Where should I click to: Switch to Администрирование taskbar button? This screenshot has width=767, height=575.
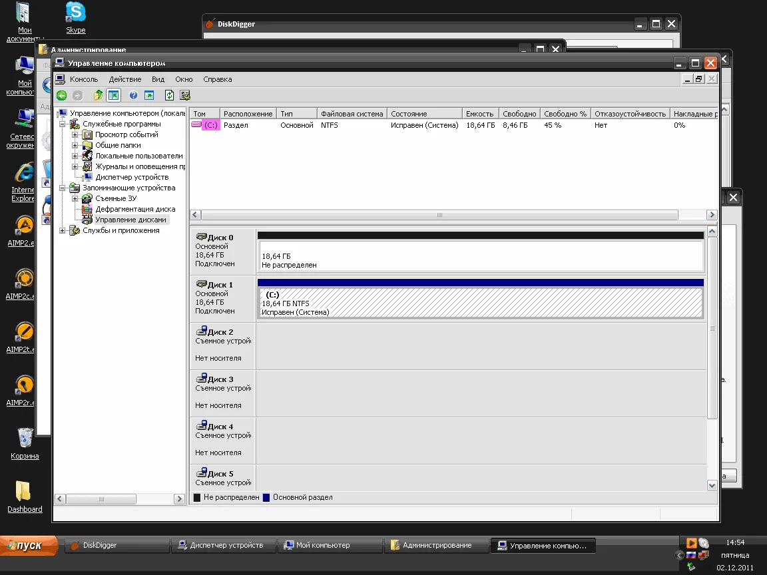[x=436, y=545]
